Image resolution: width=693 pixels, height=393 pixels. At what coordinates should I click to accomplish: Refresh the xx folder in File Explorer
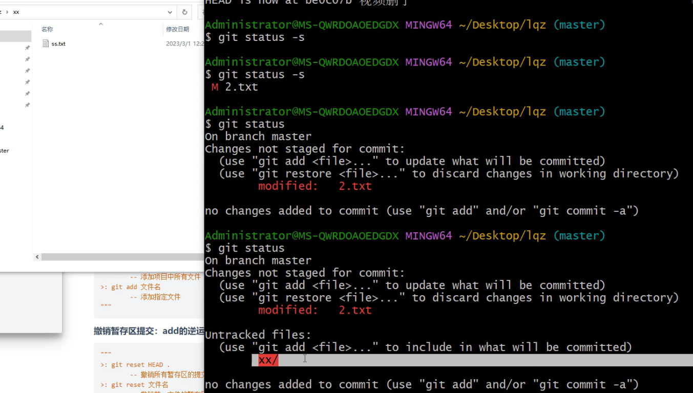point(184,12)
